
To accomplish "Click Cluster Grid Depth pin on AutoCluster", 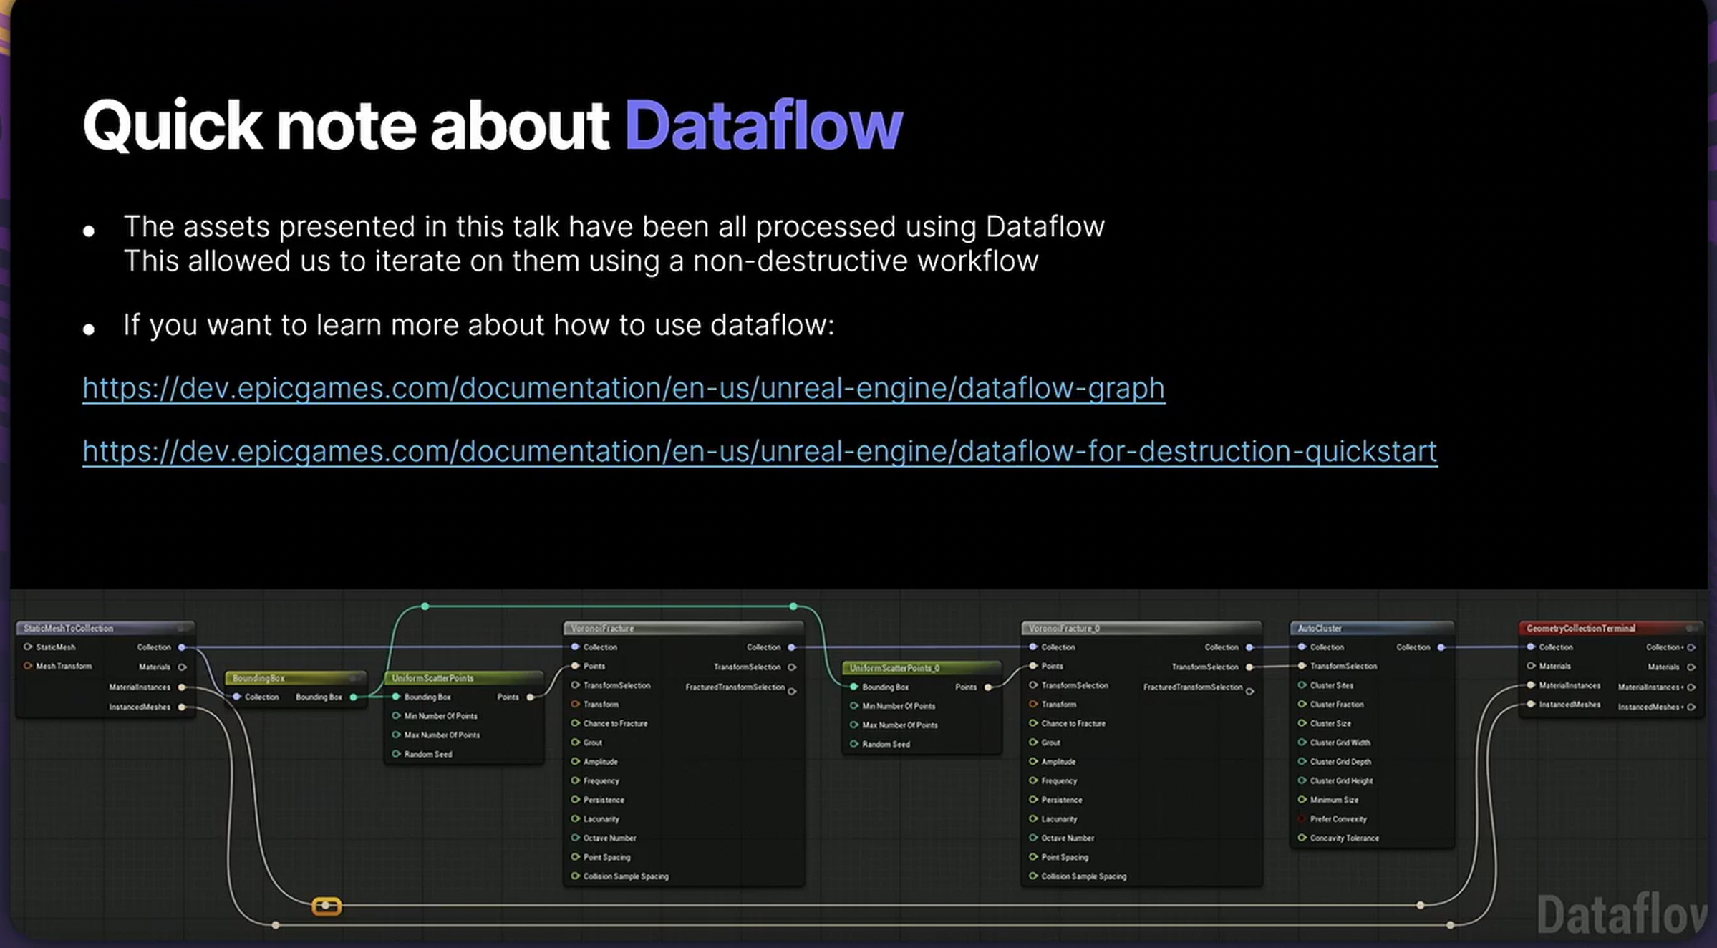I will tap(1302, 761).
